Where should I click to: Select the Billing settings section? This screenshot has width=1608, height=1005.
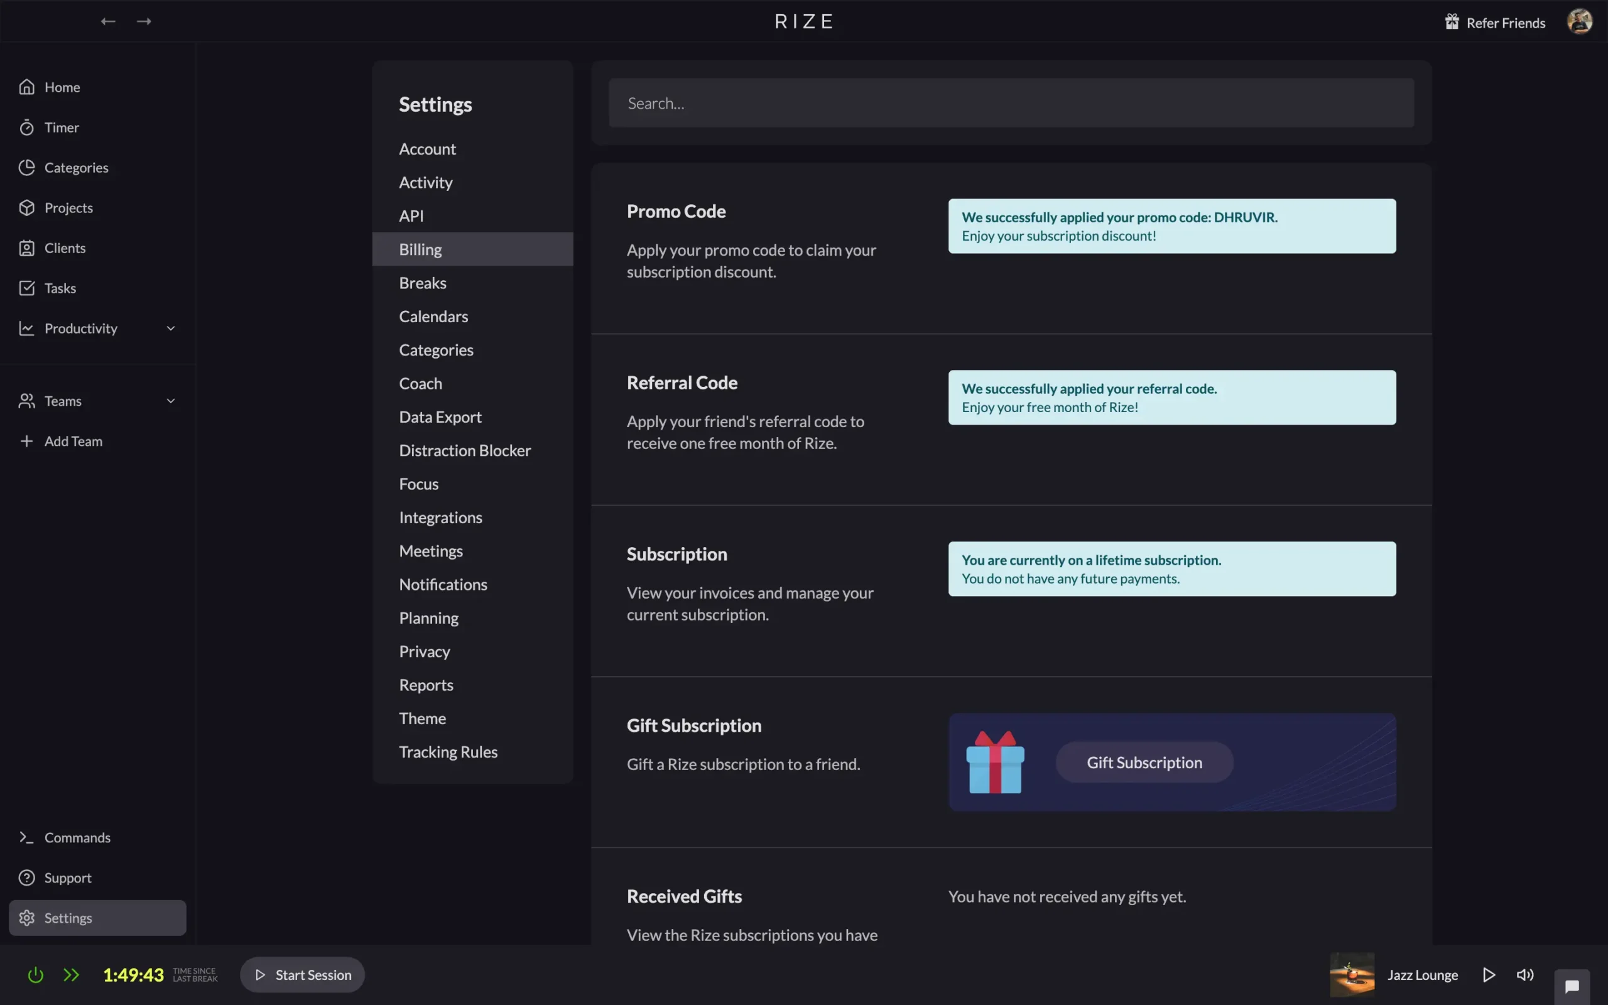pos(472,249)
